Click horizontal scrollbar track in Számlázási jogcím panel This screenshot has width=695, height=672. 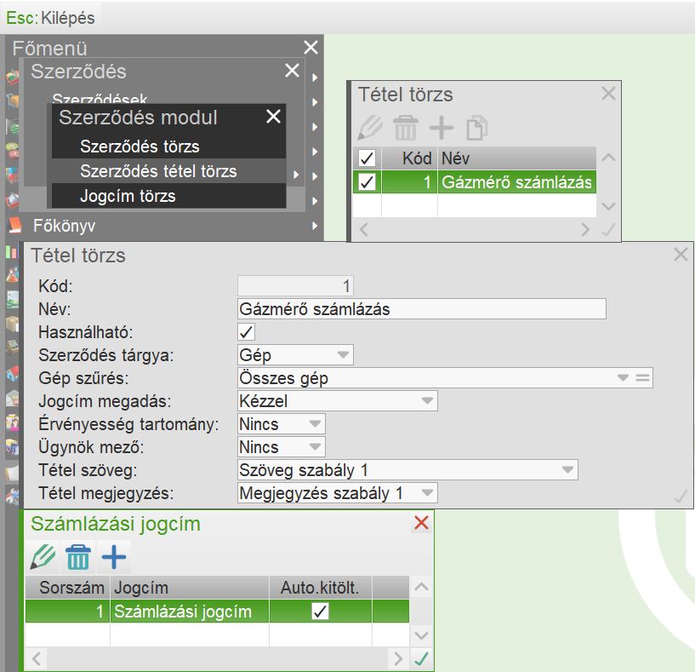click(217, 658)
